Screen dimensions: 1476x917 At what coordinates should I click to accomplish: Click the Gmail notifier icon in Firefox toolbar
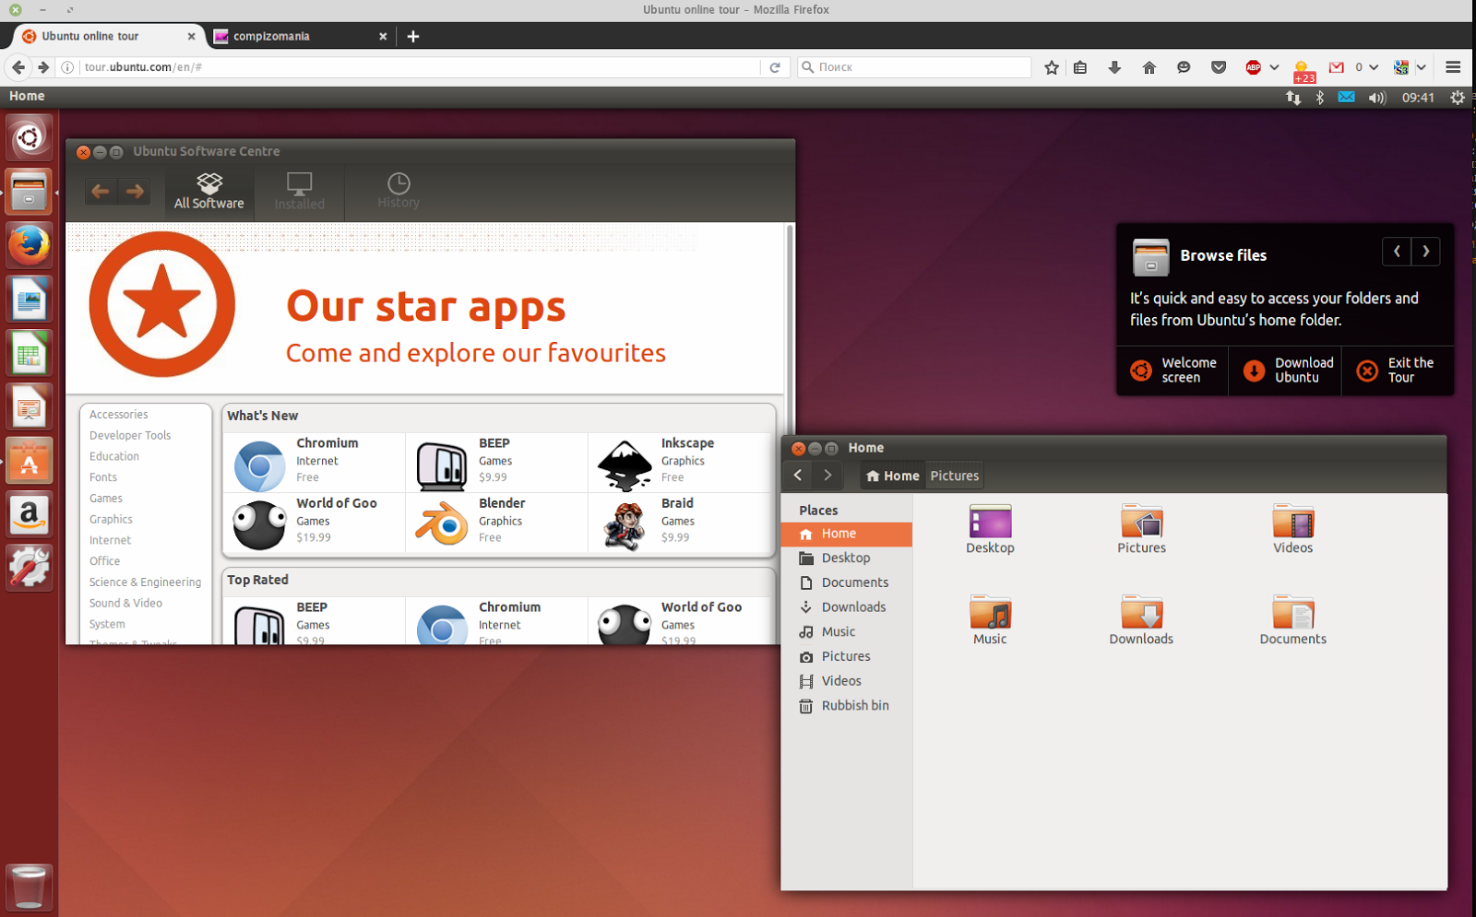click(x=1335, y=67)
